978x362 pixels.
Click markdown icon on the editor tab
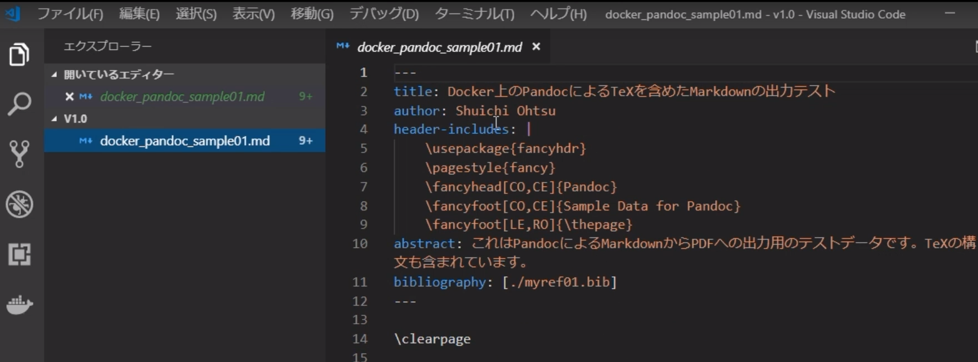343,46
